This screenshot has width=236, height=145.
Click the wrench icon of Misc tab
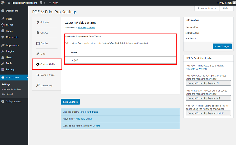pyautogui.click(x=38, y=54)
